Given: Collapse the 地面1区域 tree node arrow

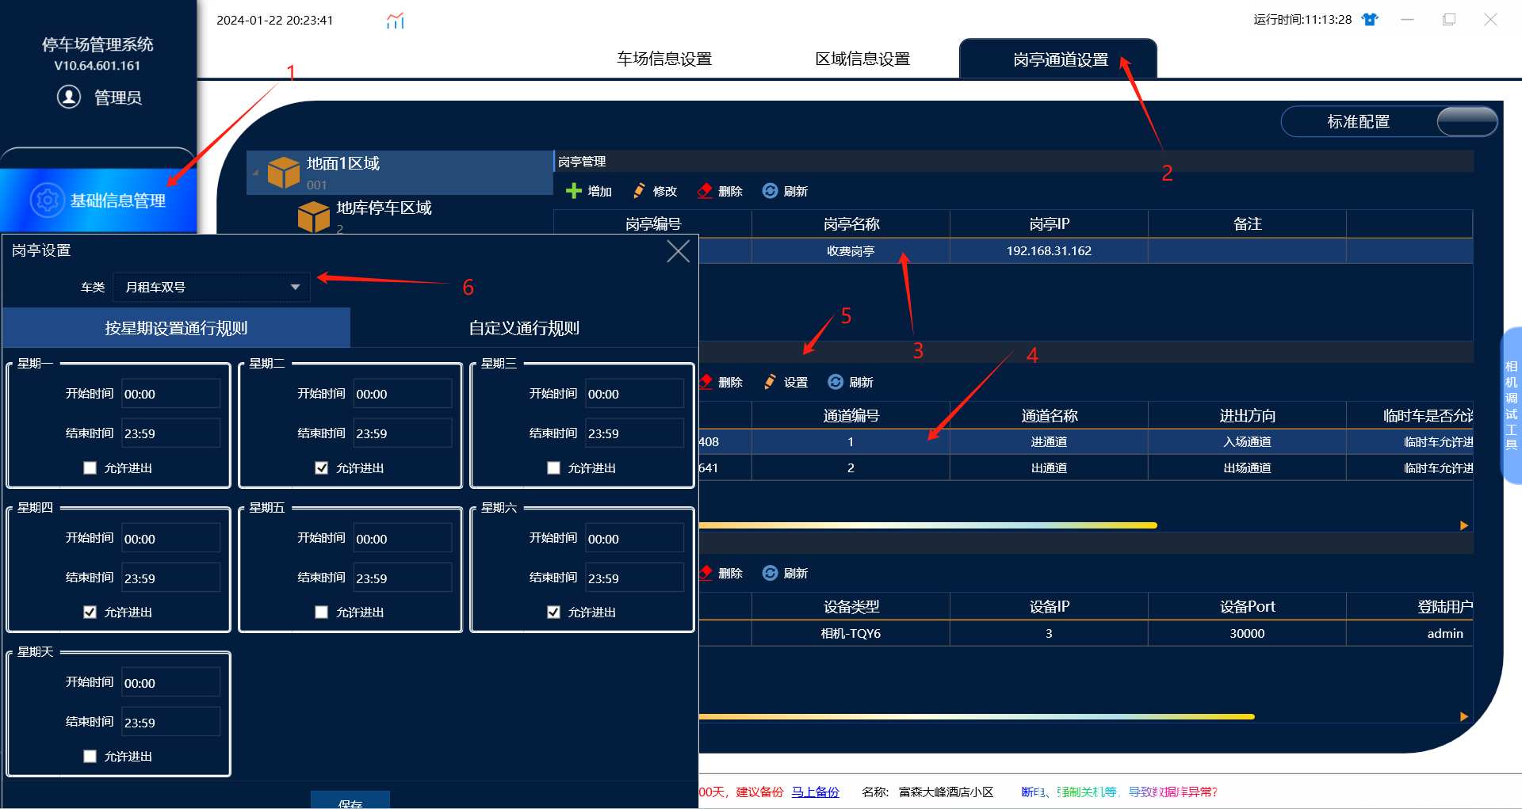Looking at the screenshot, I should (255, 172).
